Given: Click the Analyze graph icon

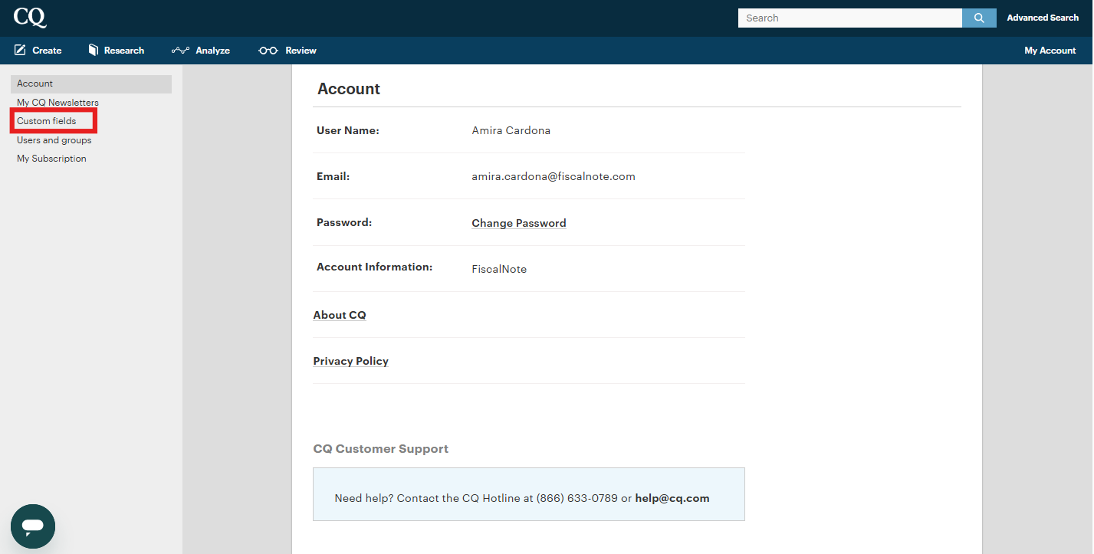Looking at the screenshot, I should coord(180,51).
